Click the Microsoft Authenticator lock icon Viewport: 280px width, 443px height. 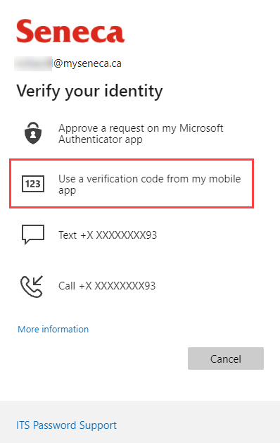tap(33, 133)
